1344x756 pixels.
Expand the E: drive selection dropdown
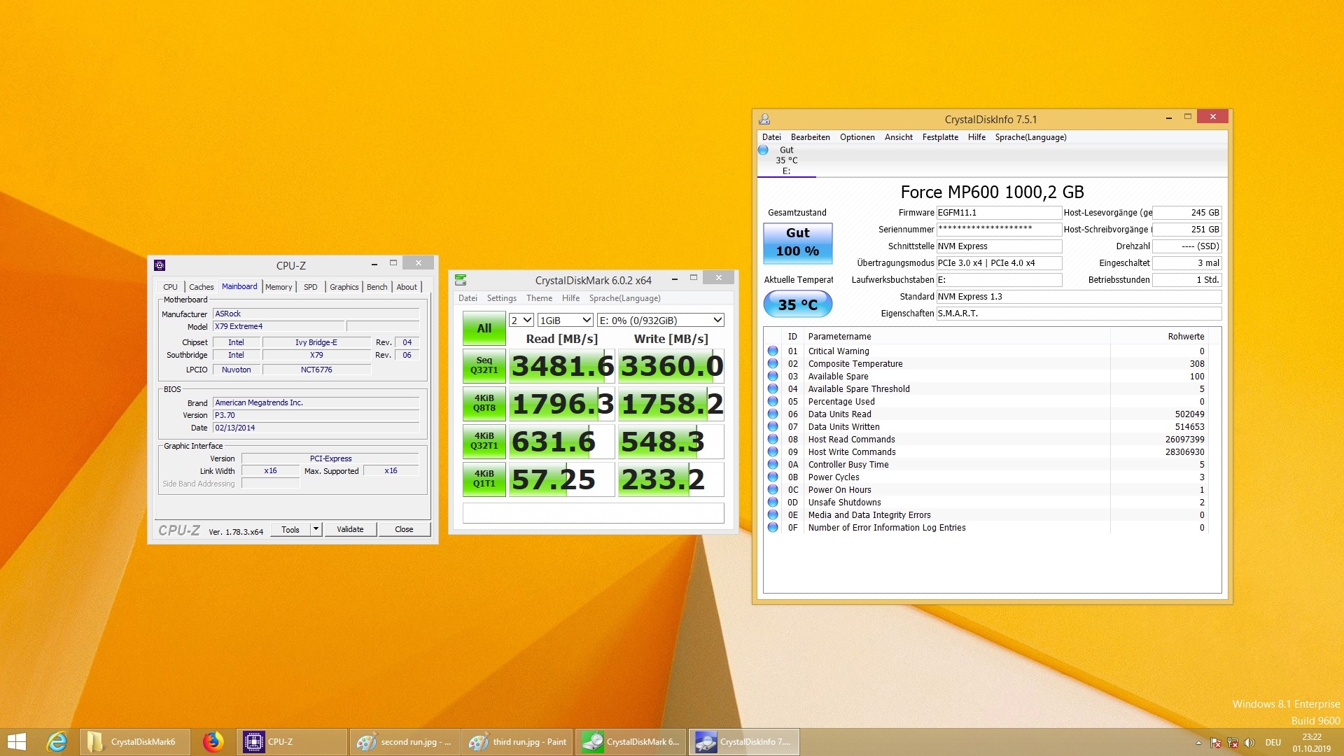click(660, 321)
